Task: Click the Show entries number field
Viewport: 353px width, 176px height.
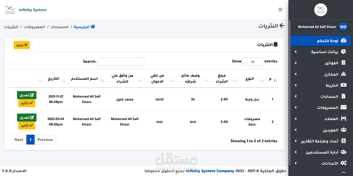Action: 253,62
